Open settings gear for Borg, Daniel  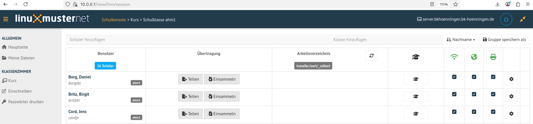[x=511, y=79]
